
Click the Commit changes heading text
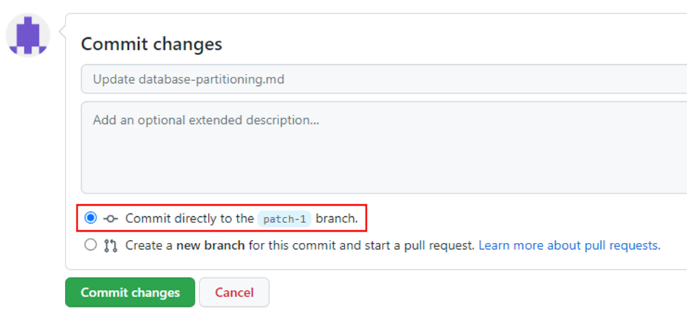tap(151, 44)
